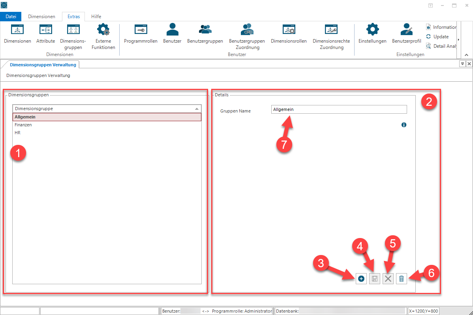Open the Datei menu

pyautogui.click(x=11, y=17)
